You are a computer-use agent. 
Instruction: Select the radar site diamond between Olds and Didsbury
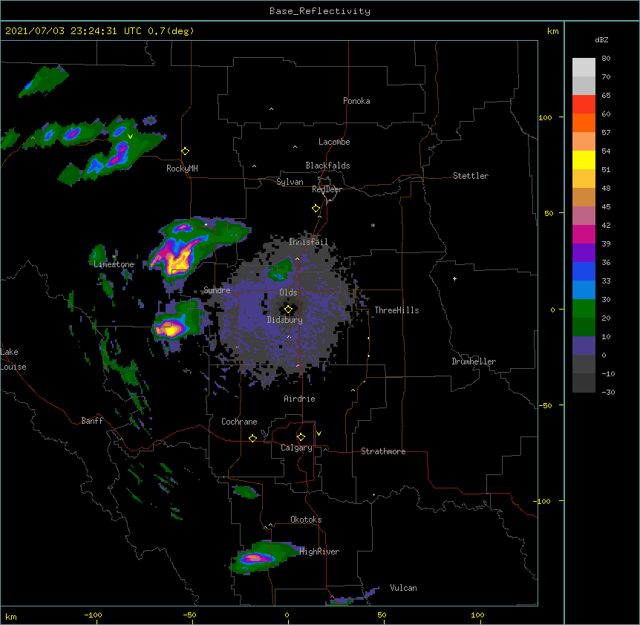coord(289,310)
